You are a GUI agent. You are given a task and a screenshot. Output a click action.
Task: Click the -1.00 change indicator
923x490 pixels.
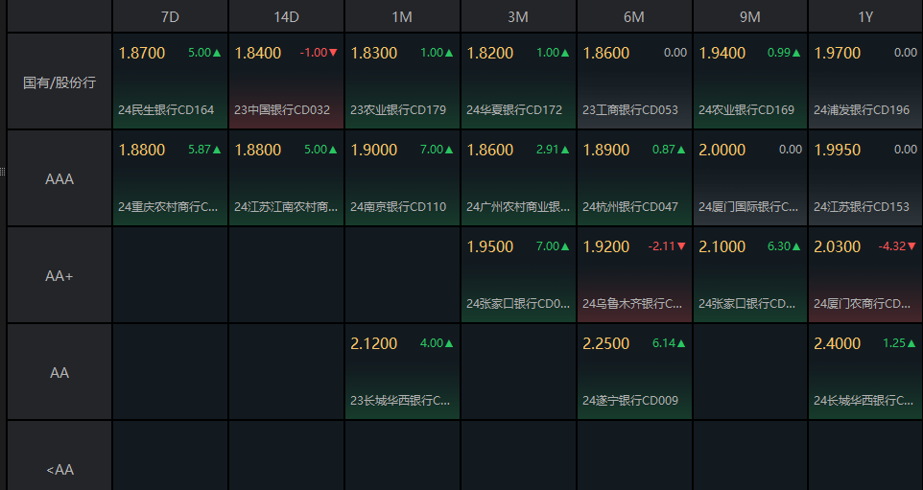[x=319, y=53]
